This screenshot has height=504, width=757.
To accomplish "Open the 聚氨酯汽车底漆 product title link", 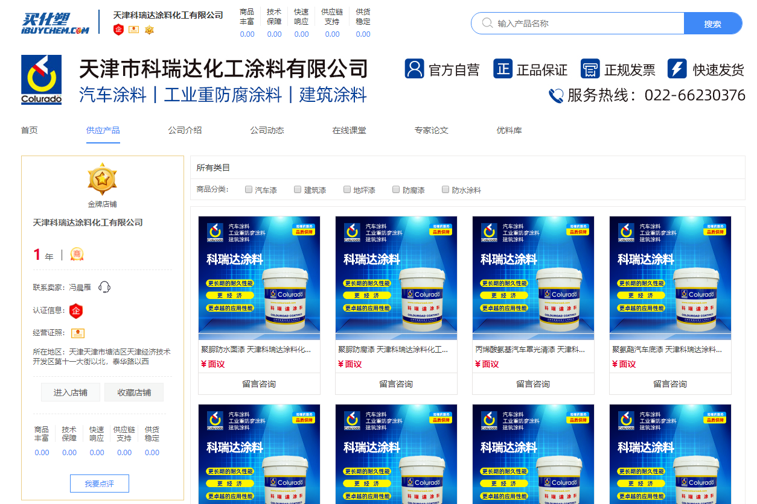I will [x=668, y=349].
